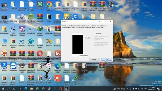Click the 'Home button' label beneath phone
This screenshot has width=162, height=91.
[84, 56]
